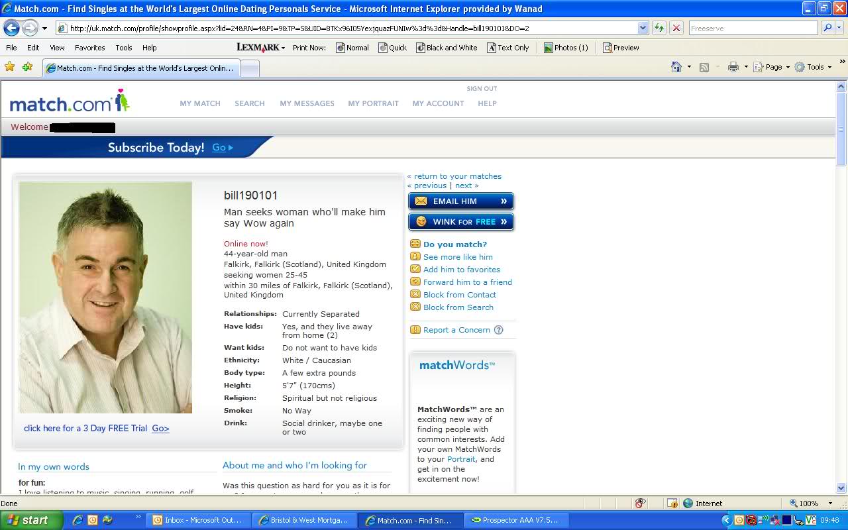Choose Text Only print mode
Screen dimensions: 848x530
pyautogui.click(x=508, y=48)
